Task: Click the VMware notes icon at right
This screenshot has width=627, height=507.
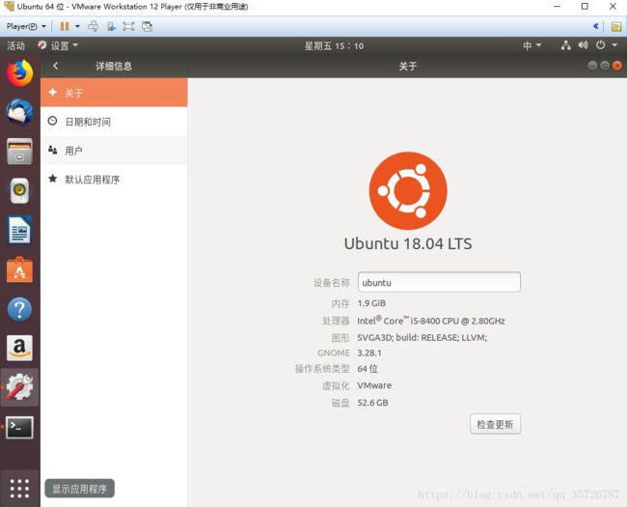Action: point(616,27)
